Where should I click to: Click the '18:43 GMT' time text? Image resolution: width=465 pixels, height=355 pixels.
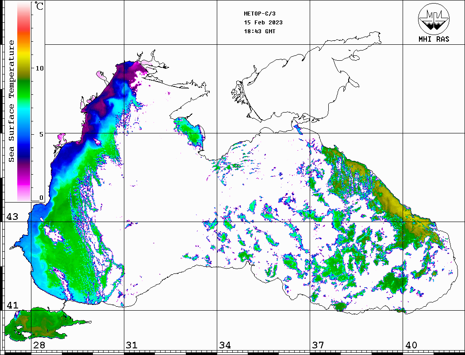pos(259,31)
